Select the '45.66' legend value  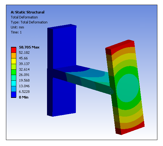pos(23,58)
